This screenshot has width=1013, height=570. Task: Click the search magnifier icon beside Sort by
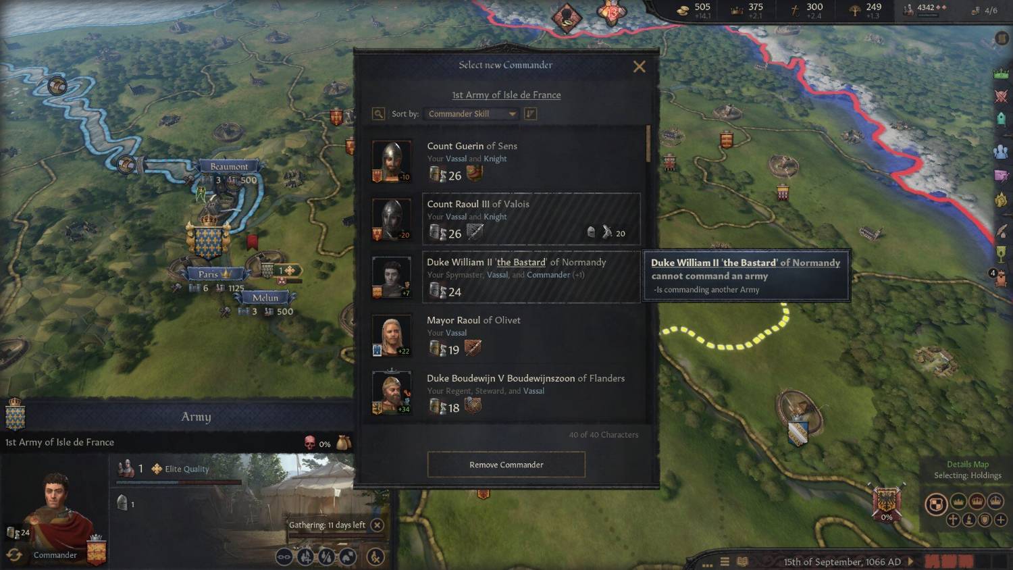click(379, 113)
